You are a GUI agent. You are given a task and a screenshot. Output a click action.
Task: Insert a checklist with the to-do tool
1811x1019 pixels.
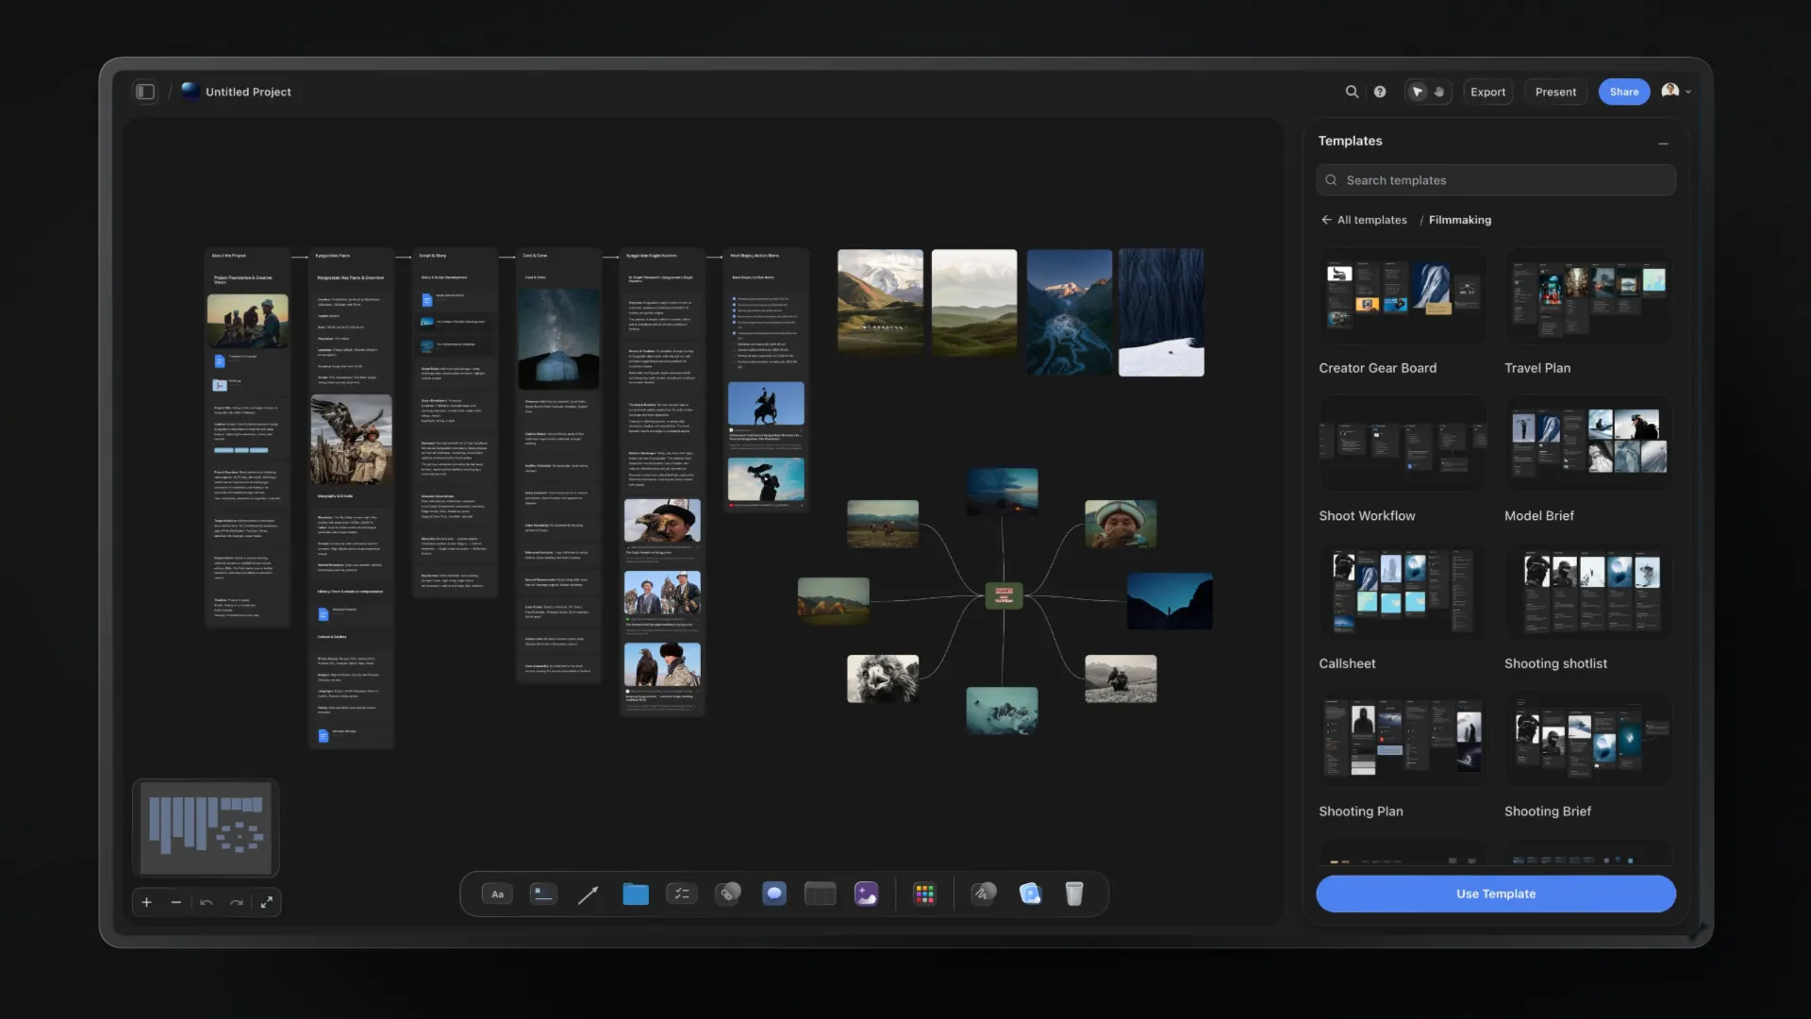[x=681, y=894]
